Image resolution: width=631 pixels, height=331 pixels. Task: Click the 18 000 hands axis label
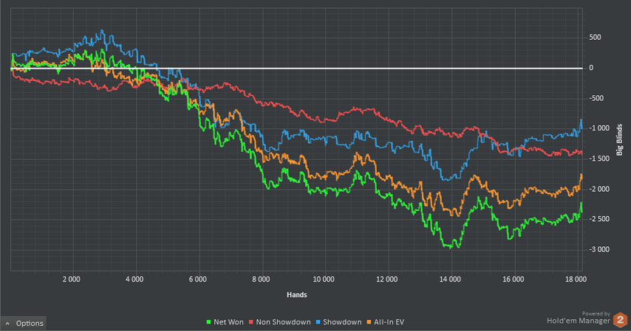(x=576, y=280)
